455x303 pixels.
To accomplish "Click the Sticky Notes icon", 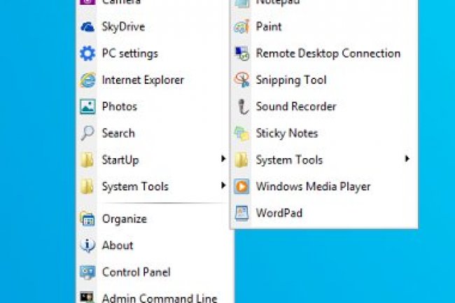I will tap(241, 133).
